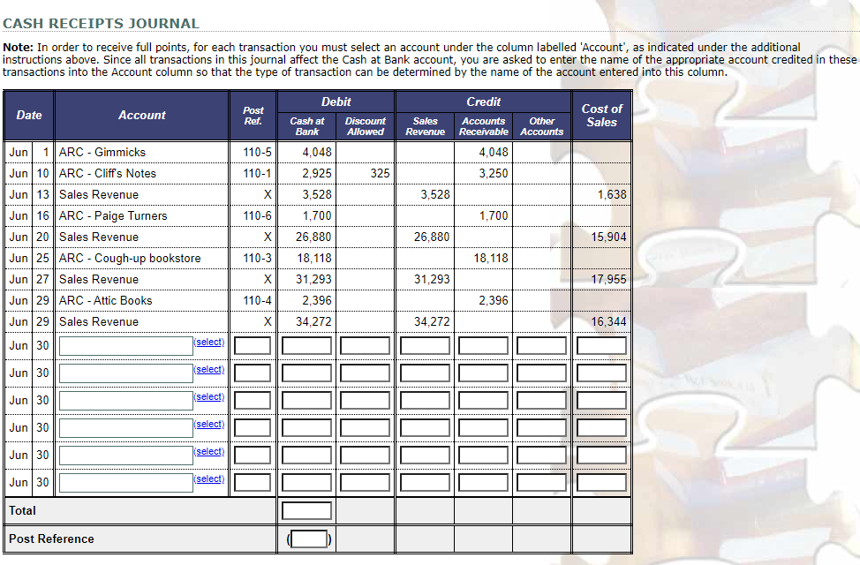Select the 16,344 Cost of Sales value

tap(609, 322)
